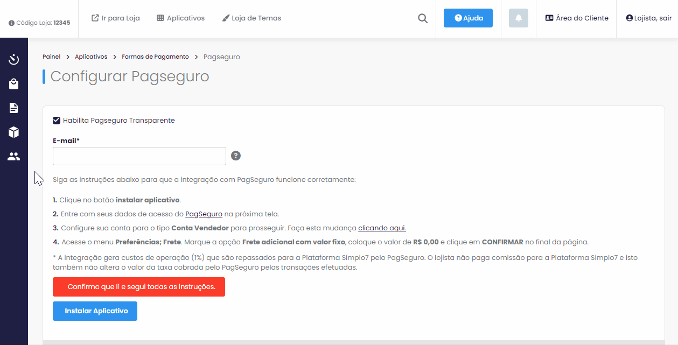The width and height of the screenshot is (678, 345).
Task: Click Lojista, sair to log out
Action: pyautogui.click(x=649, y=18)
